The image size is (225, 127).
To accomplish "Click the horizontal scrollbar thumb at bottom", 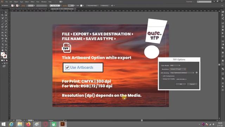I will (142, 120).
